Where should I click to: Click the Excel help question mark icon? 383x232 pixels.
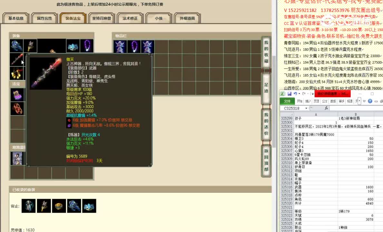click(370, 101)
